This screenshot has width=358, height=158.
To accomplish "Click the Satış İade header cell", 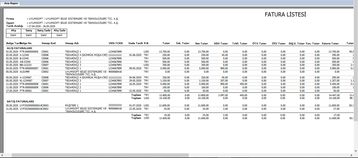I will (44, 31).
